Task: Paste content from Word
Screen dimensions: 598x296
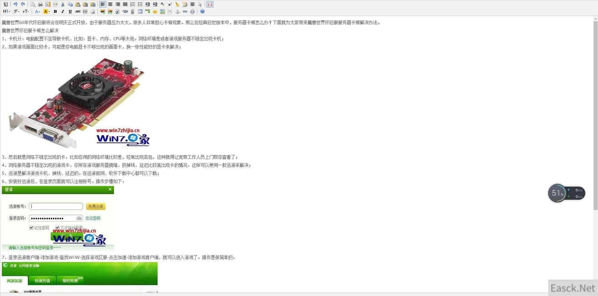Action: click(93, 4)
